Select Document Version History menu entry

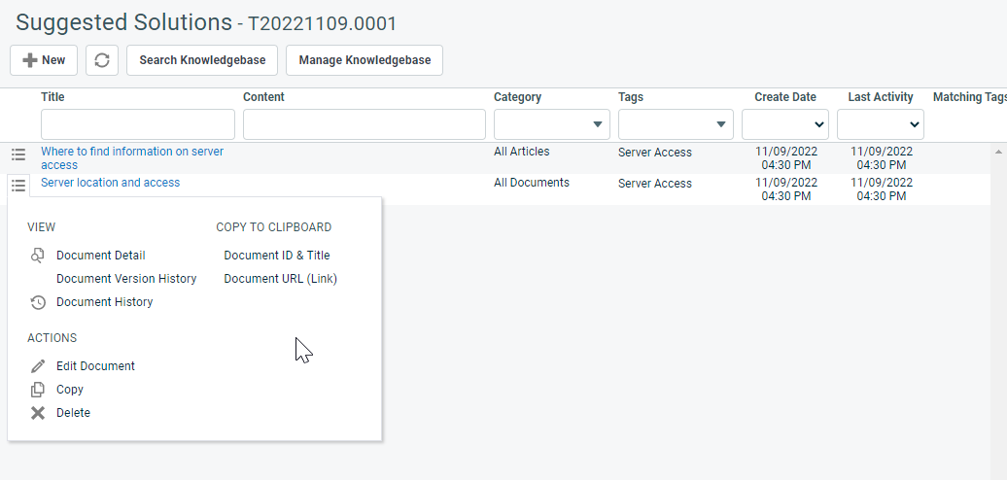click(x=126, y=279)
